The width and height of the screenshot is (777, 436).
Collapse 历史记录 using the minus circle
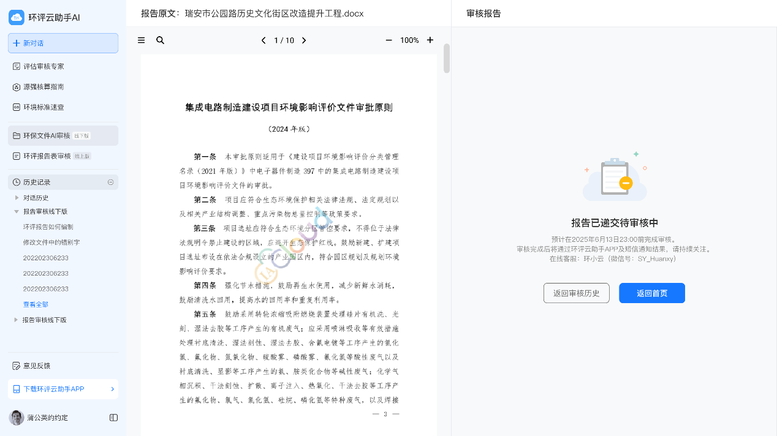coord(111,182)
